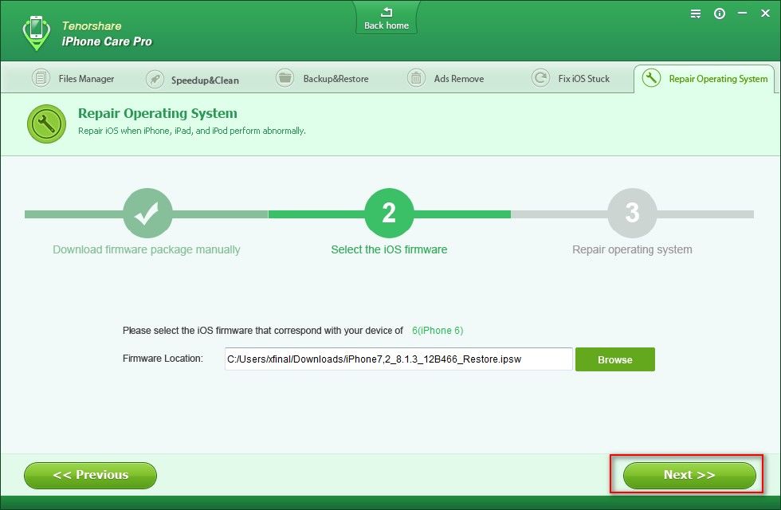Click the completed step one checkmark circle
The width and height of the screenshot is (781, 510).
(x=147, y=214)
